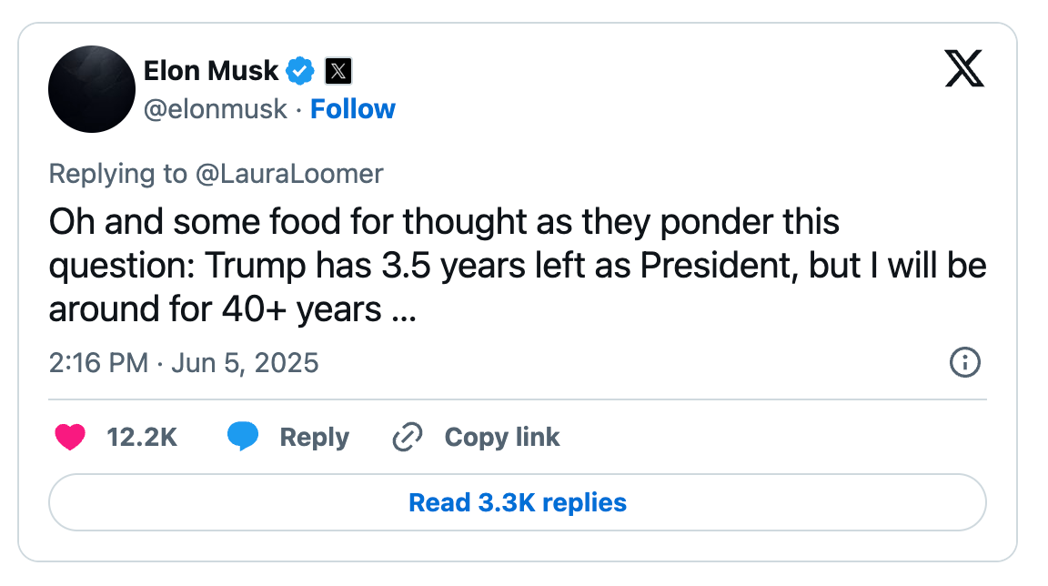Click the tweet body text about Trump
Viewport: 1048px width, 586px height.
pos(518,266)
